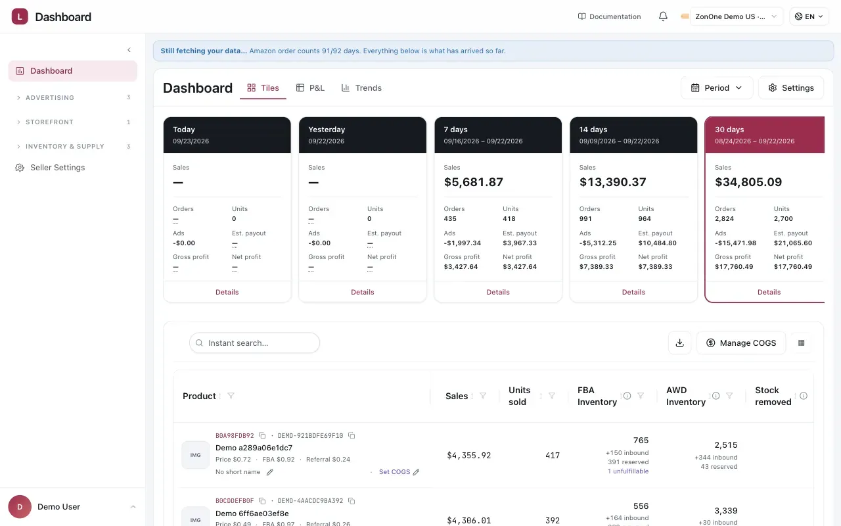The height and width of the screenshot is (526, 841).
Task: Copy the SKU DEMO-4AACDC39BA392
Action: click(352, 501)
